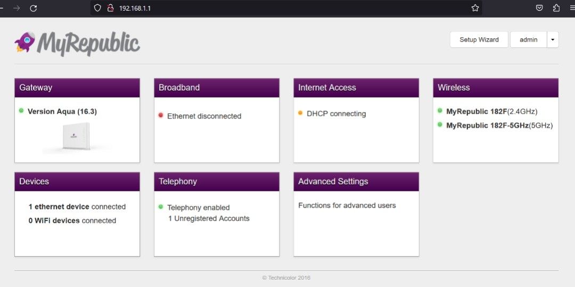Image resolution: width=575 pixels, height=287 pixels.
Task: Open the Broadband card header
Action: click(217, 88)
